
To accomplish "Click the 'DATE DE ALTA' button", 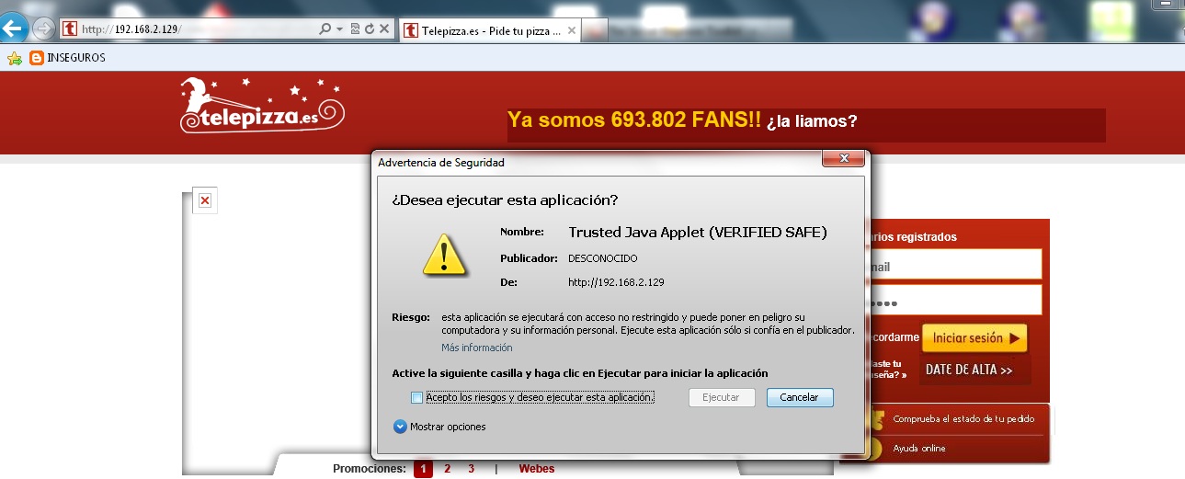I will click(x=969, y=370).
